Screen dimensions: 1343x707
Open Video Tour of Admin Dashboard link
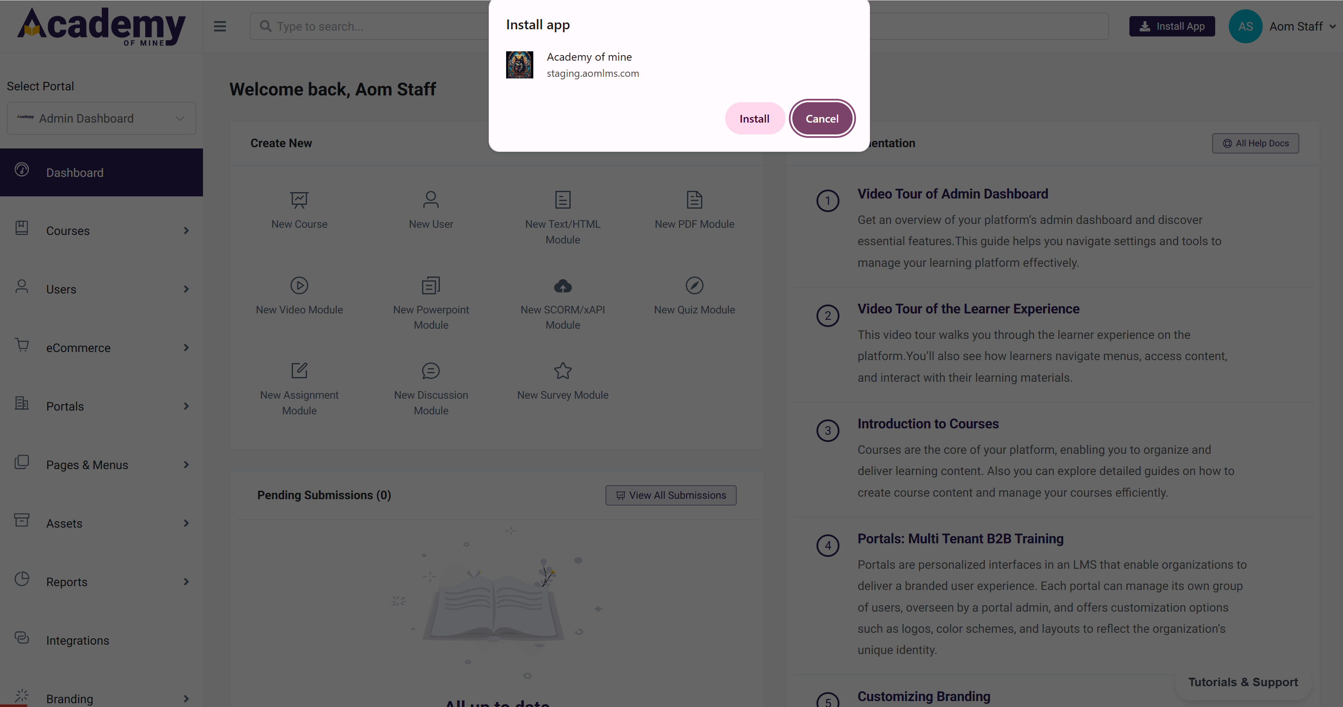point(952,194)
